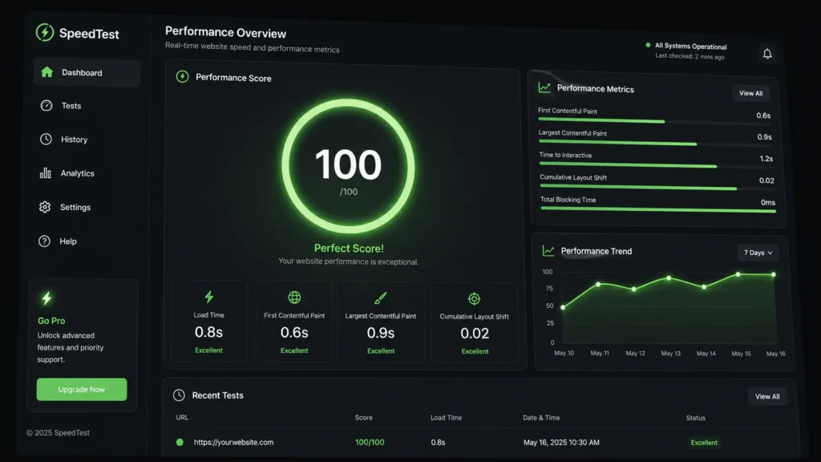Click the Upgrade Now button

[x=82, y=389]
